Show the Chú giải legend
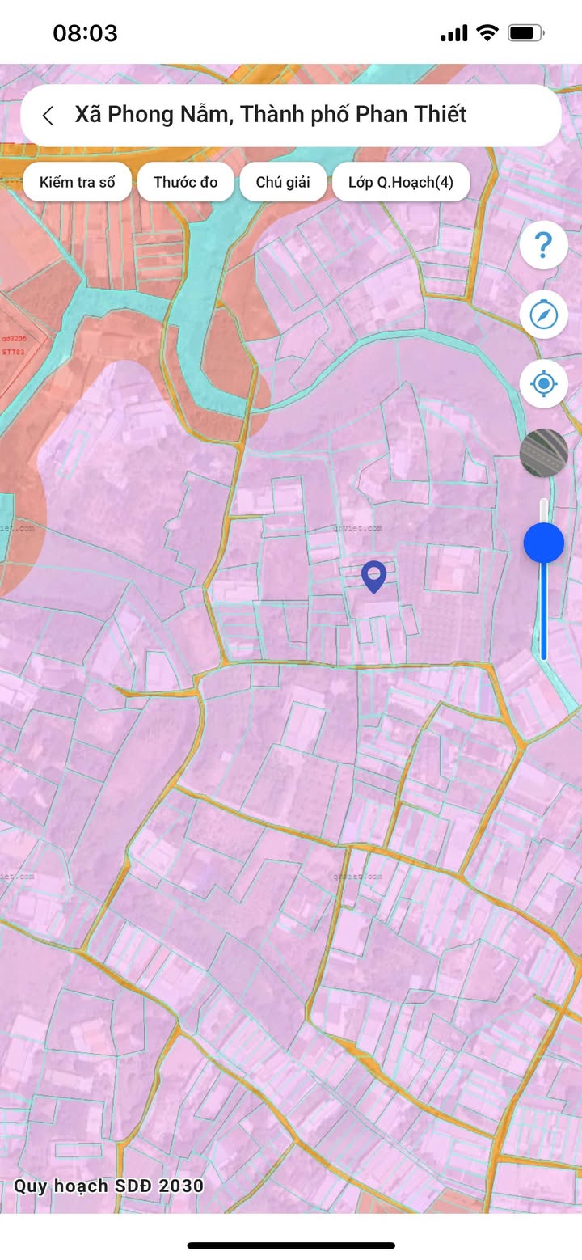Image resolution: width=582 pixels, height=1260 pixels. pyautogui.click(x=283, y=182)
